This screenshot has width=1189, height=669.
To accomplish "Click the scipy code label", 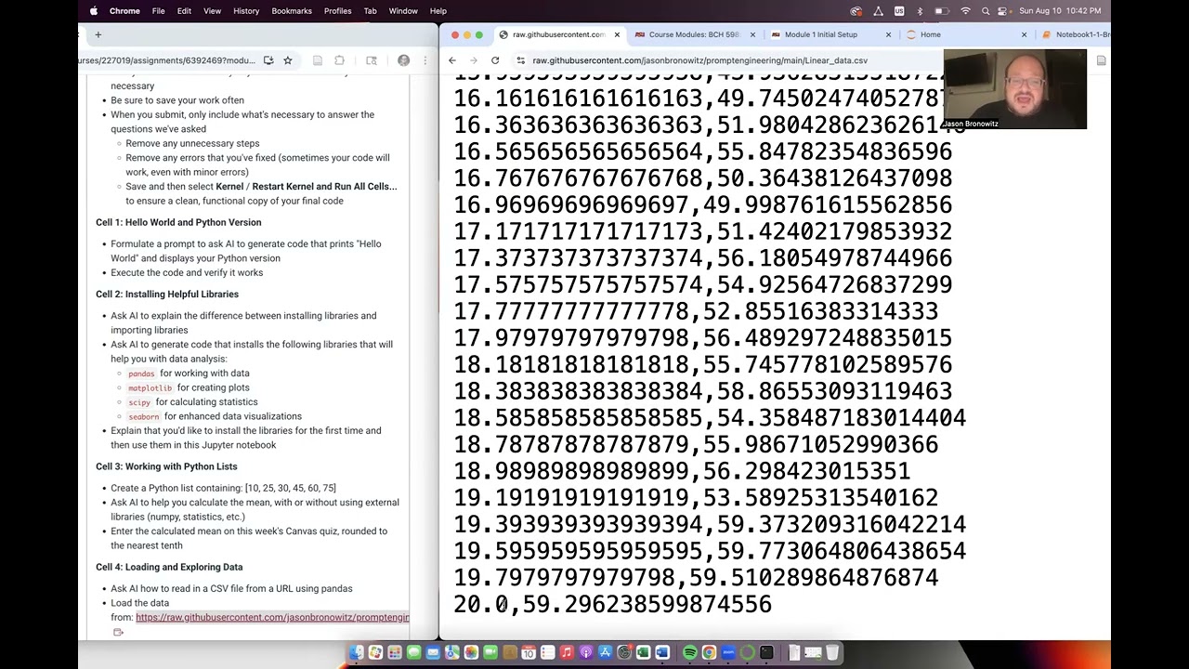I will tap(139, 402).
